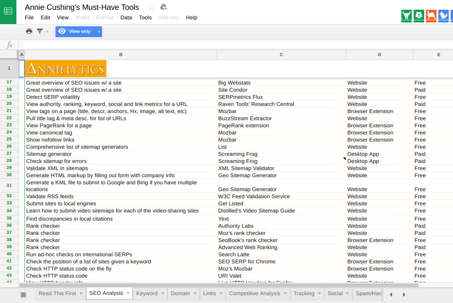The image size is (453, 303).
Task: Open the all sheets list icon
Action: pyautogui.click(x=23, y=295)
